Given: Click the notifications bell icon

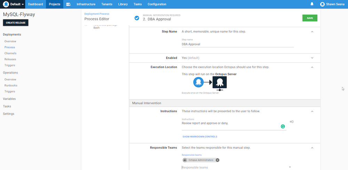Looking at the screenshot, I should [x=312, y=4].
